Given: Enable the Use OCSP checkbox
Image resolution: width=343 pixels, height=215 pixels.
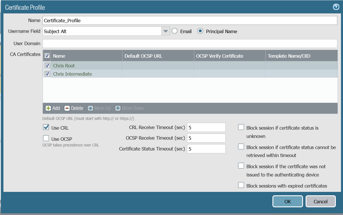Looking at the screenshot, I should point(46,138).
